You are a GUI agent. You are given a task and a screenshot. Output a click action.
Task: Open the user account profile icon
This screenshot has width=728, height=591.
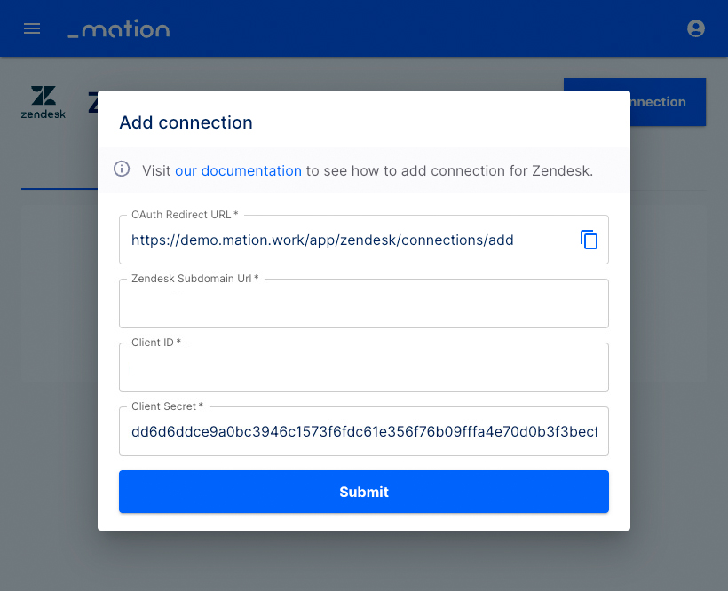tap(695, 28)
